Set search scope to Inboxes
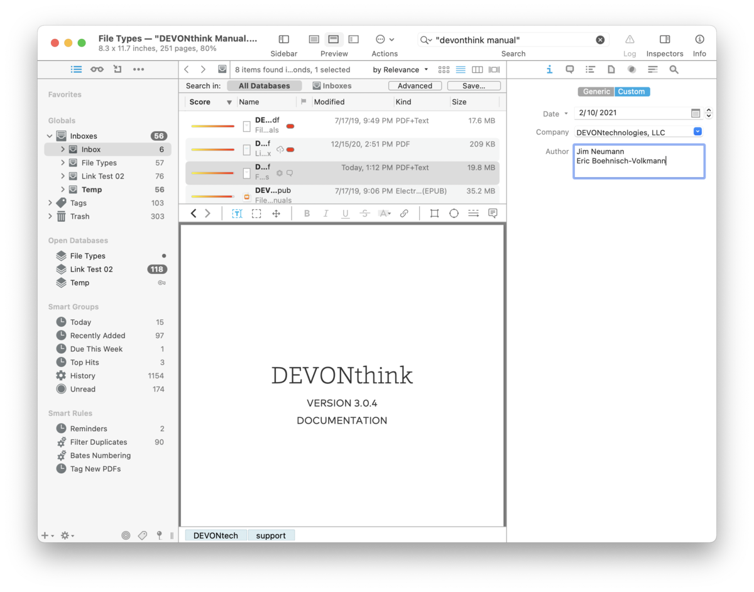Screen dimensions: 754x592 [x=332, y=85]
